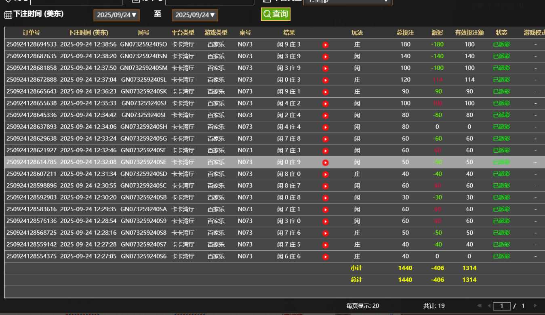Go to the next page arrow
This screenshot has width=545, height=315.
(535, 306)
